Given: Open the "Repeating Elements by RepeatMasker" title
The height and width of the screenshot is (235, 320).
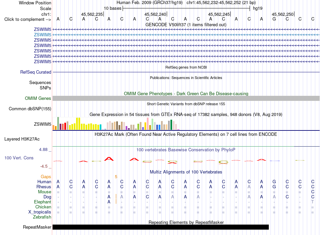Looking at the screenshot, I should pyautogui.click(x=186, y=222).
